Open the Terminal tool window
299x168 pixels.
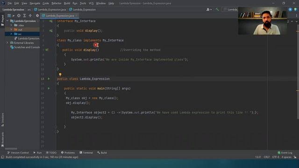tap(86, 153)
